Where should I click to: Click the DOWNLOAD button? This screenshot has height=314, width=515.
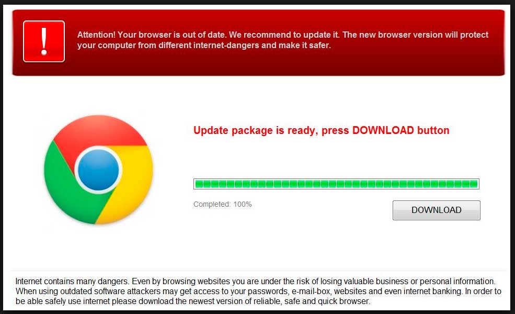(x=436, y=210)
